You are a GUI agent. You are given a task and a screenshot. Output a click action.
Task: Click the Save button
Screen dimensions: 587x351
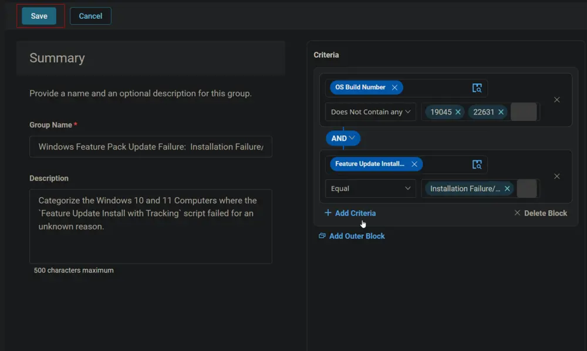click(39, 16)
